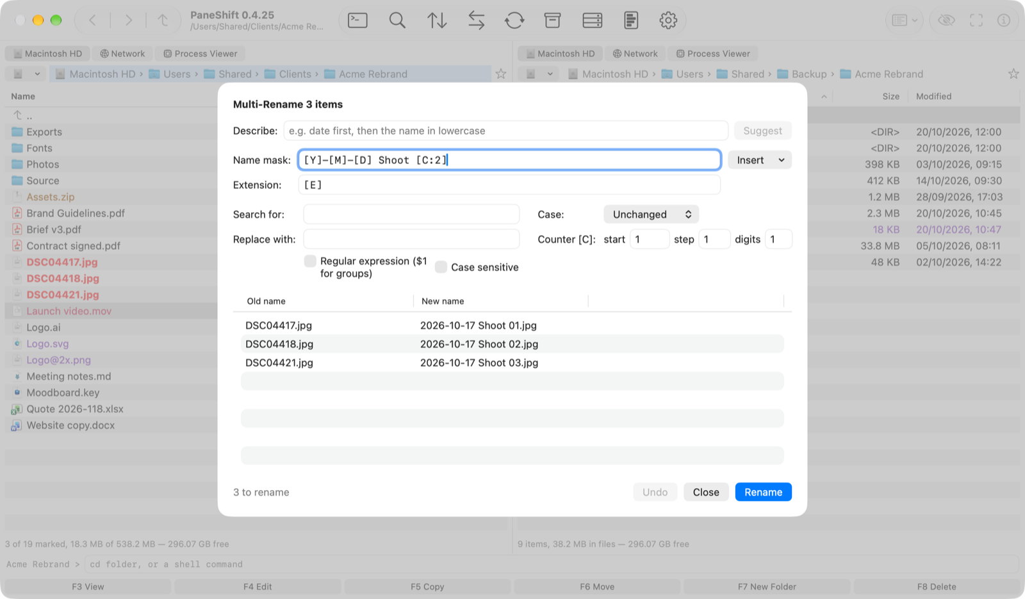Click the Close button in dialog
1025x599 pixels.
(x=706, y=492)
